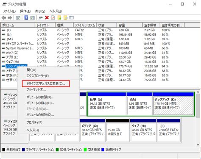Click the scroll-down arrow of the disk map

(198, 145)
